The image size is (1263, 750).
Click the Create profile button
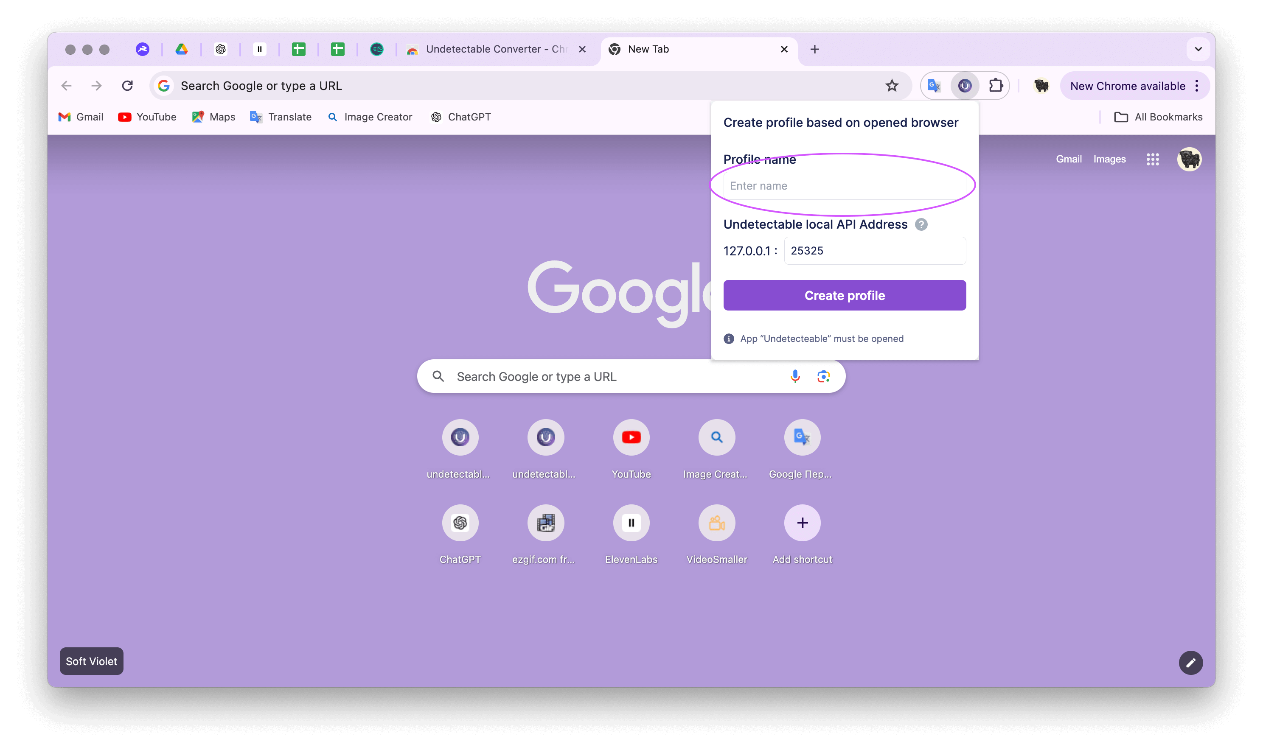point(845,295)
